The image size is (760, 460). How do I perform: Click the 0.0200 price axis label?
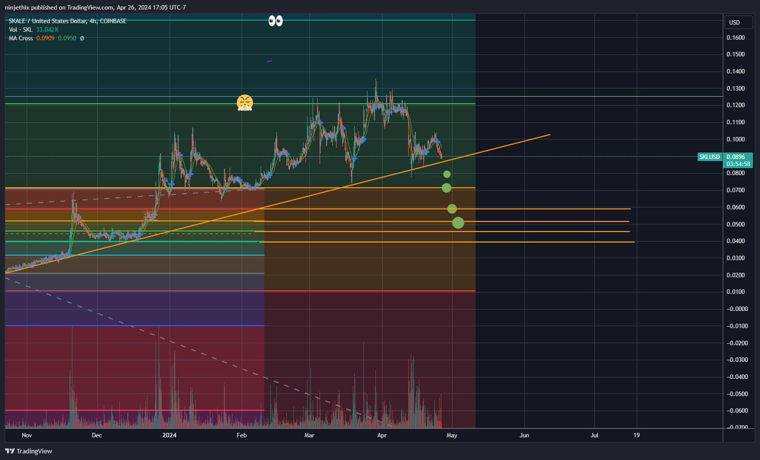[736, 275]
